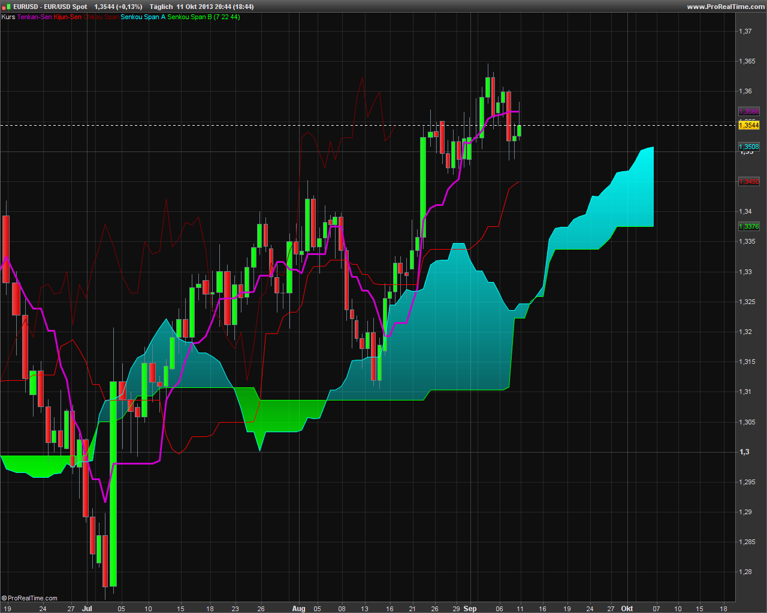Click the 1,365 price axis label
767x613 pixels.
coord(747,61)
